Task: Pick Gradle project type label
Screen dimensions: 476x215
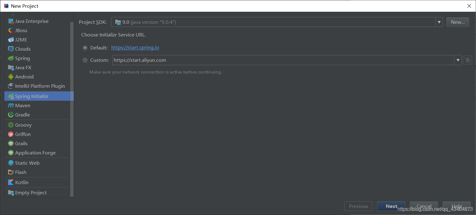Action: point(23,115)
